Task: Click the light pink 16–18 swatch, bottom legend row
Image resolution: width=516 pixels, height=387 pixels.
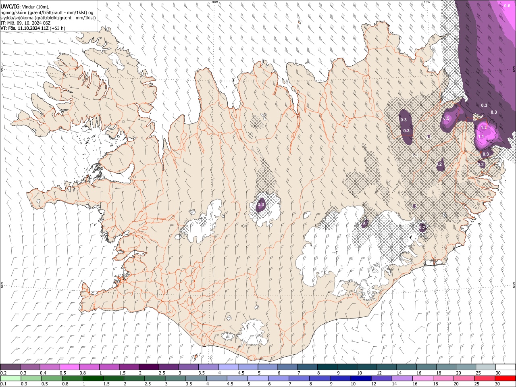Action: pos(422,378)
